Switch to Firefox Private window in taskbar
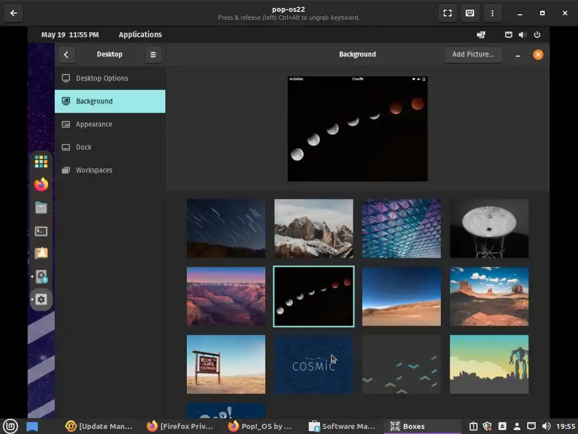The width and height of the screenshot is (578, 434). (x=180, y=426)
